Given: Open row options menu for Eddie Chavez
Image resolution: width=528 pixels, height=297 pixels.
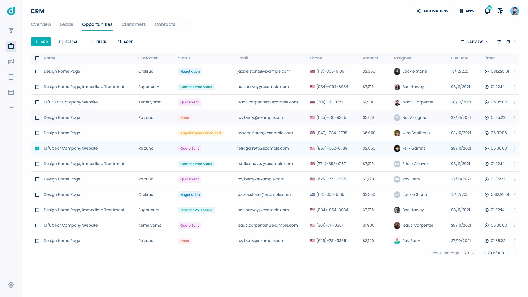Looking at the screenshot, I should pos(515,164).
